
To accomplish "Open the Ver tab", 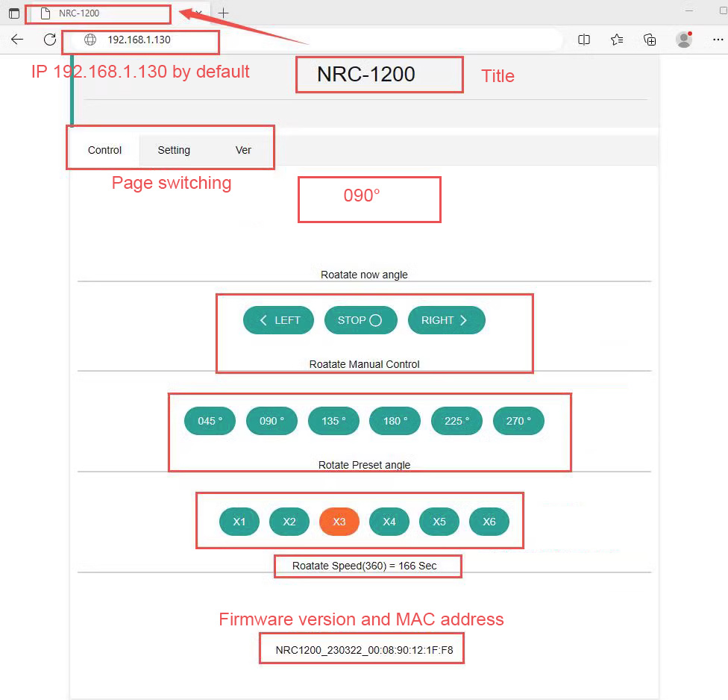I will coord(243,150).
